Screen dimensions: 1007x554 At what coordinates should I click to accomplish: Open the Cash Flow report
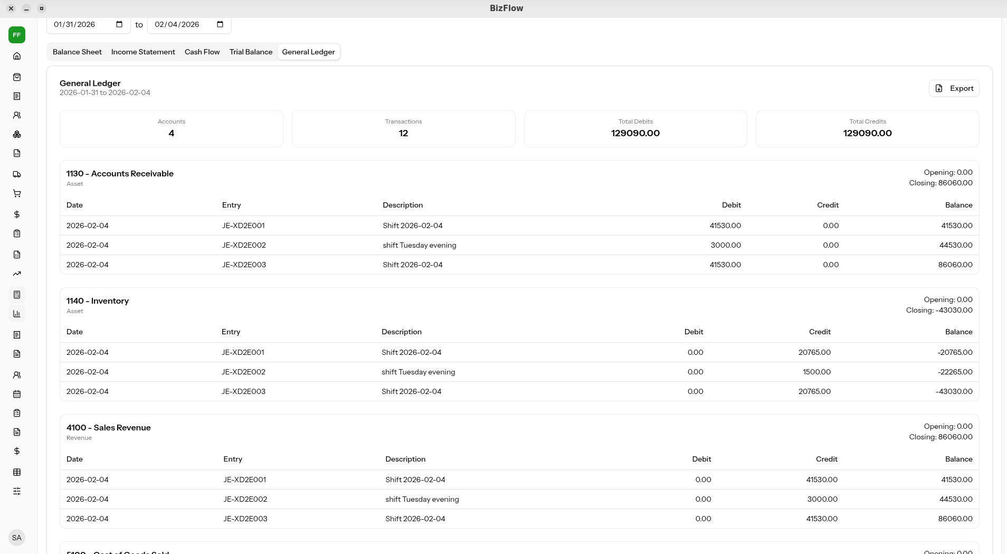click(202, 52)
